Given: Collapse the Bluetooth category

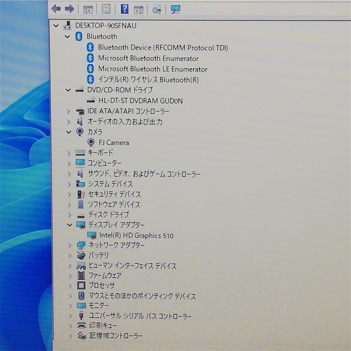Looking at the screenshot, I should point(67,37).
